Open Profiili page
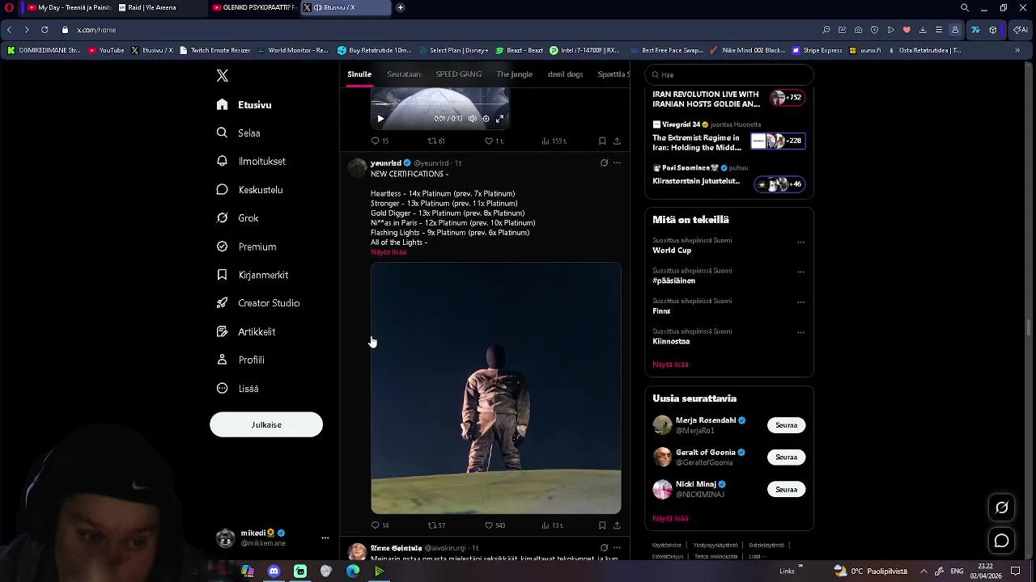The height and width of the screenshot is (582, 1036). click(x=240, y=360)
